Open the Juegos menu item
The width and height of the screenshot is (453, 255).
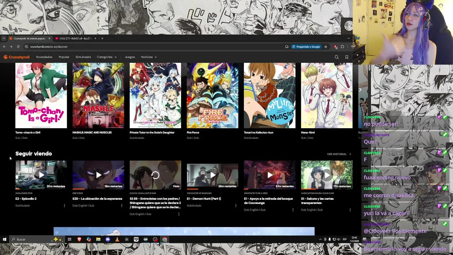click(130, 57)
